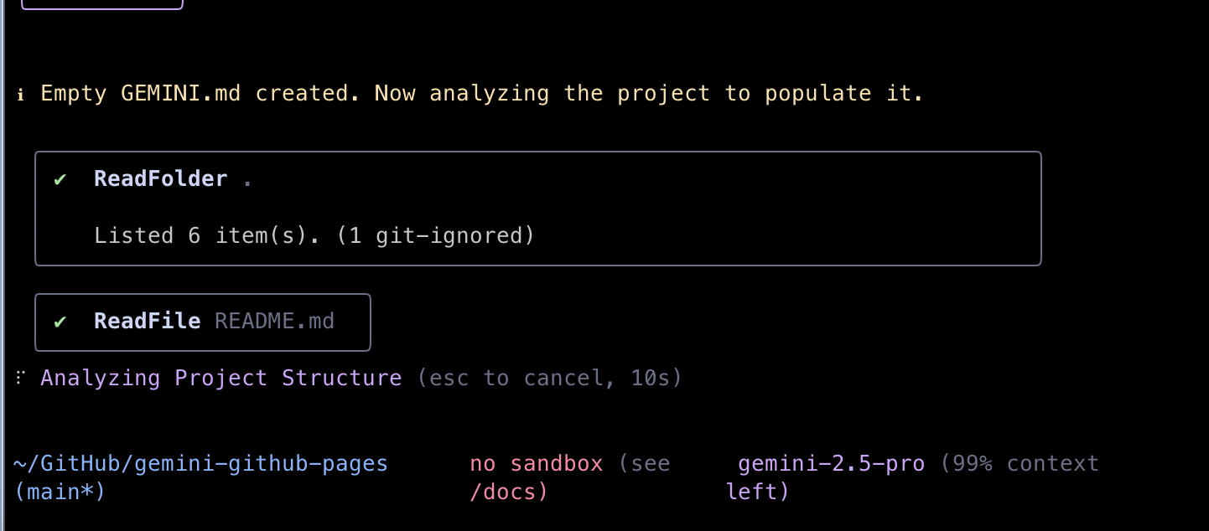This screenshot has width=1209, height=531.
Task: Click the info icon before Empty GEMINI.md
Action: coord(20,94)
